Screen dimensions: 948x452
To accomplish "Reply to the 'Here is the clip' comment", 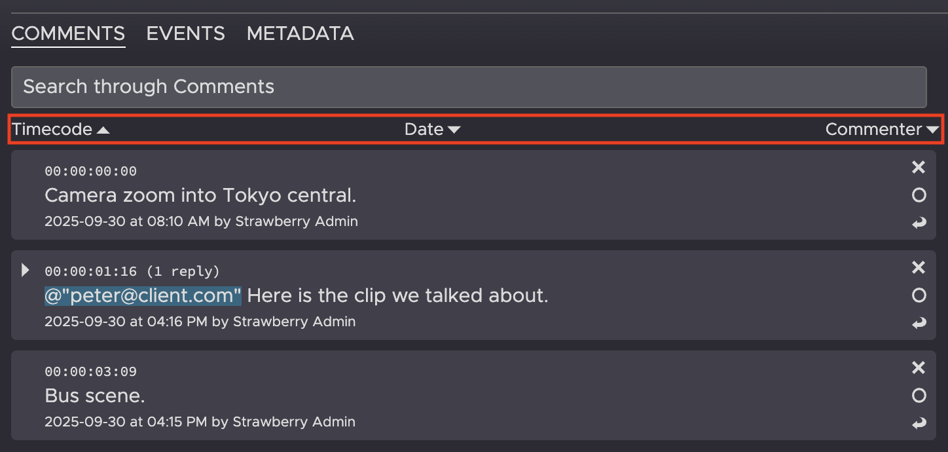I will click(919, 323).
